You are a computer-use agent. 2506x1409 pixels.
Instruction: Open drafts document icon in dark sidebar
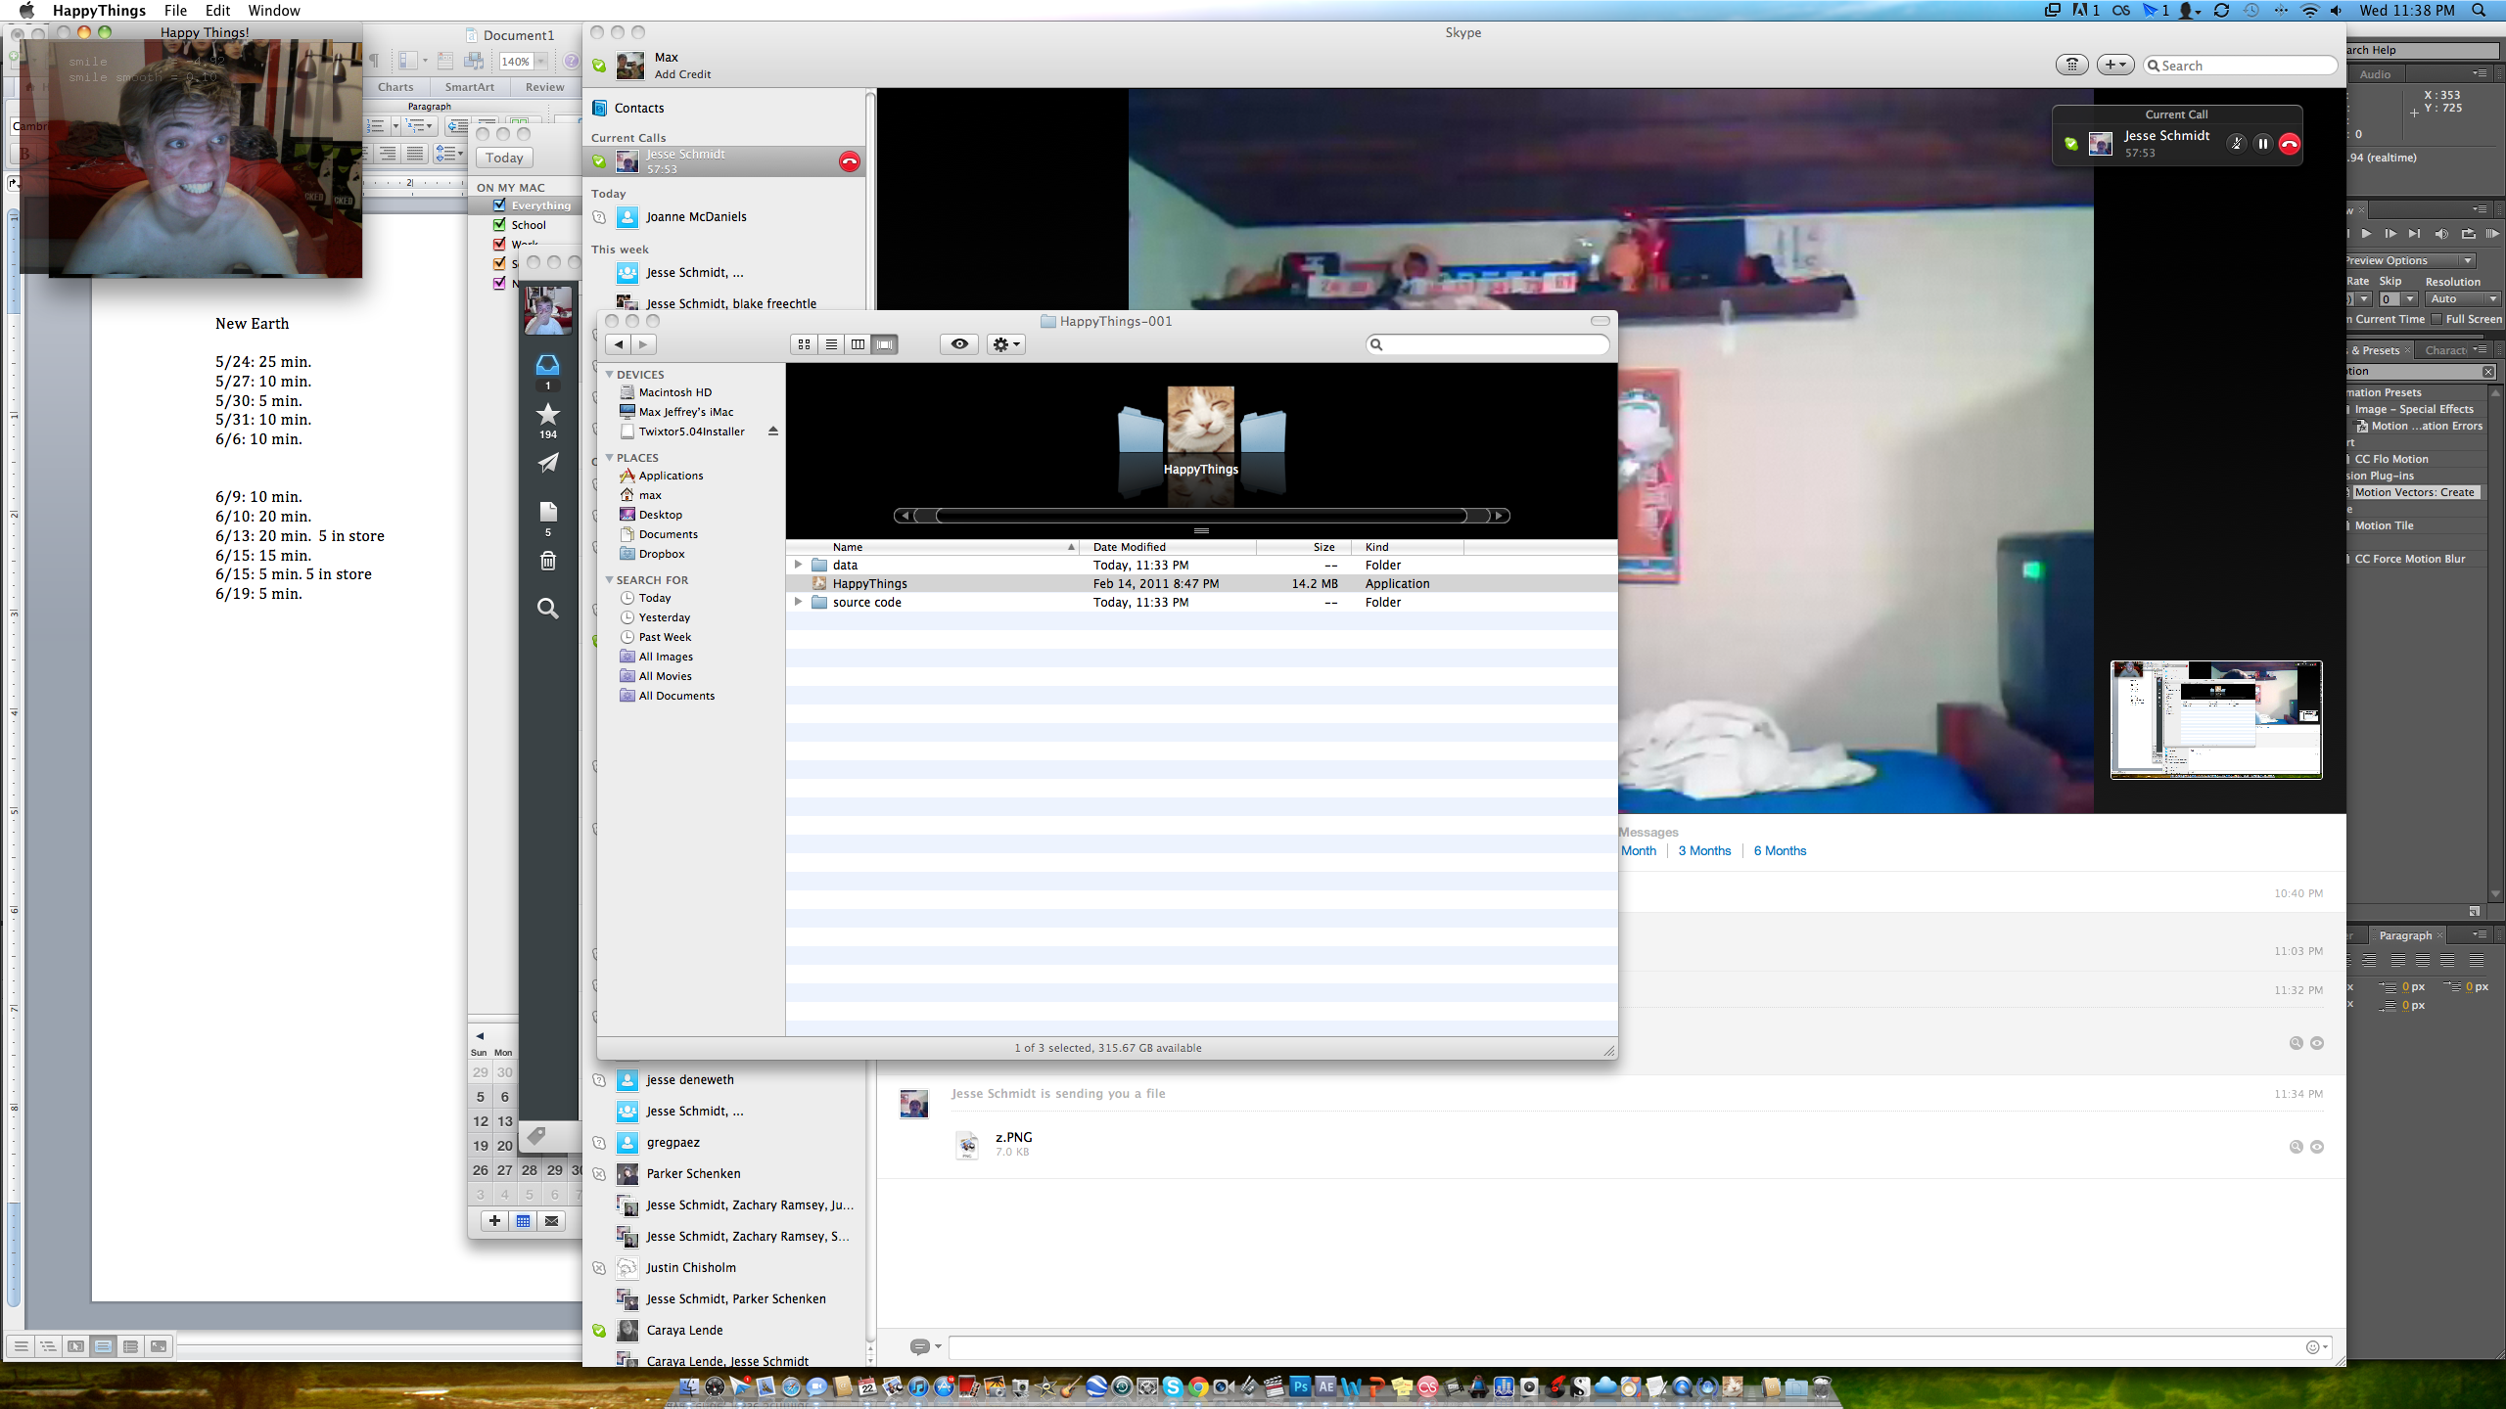(x=547, y=512)
